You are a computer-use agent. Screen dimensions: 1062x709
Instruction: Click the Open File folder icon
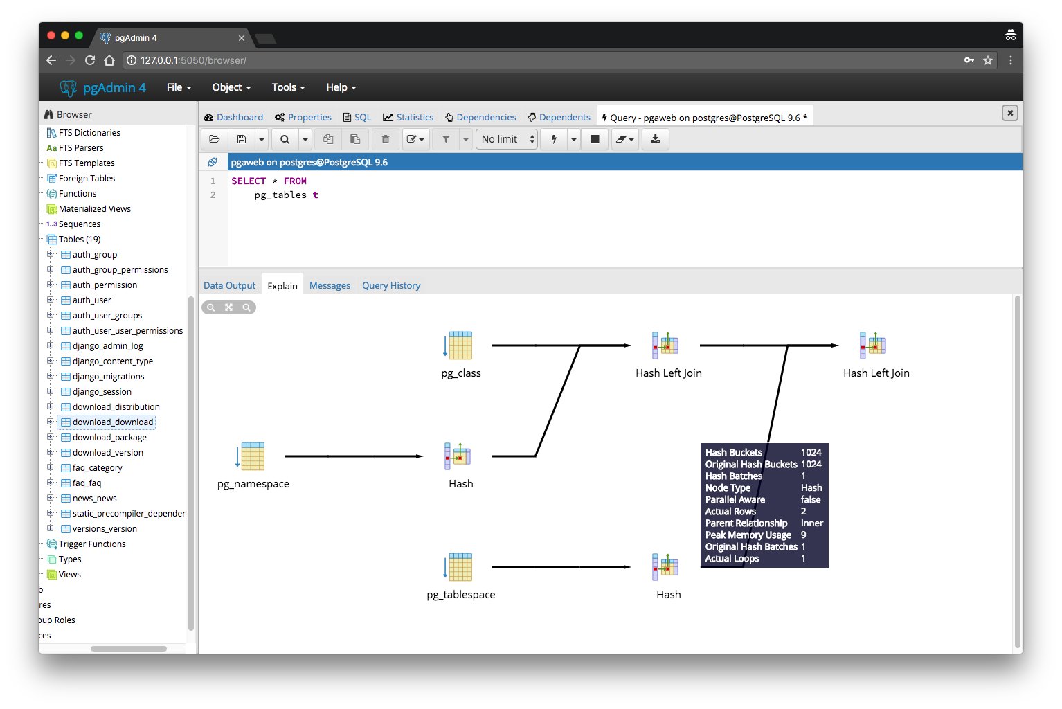(x=215, y=139)
